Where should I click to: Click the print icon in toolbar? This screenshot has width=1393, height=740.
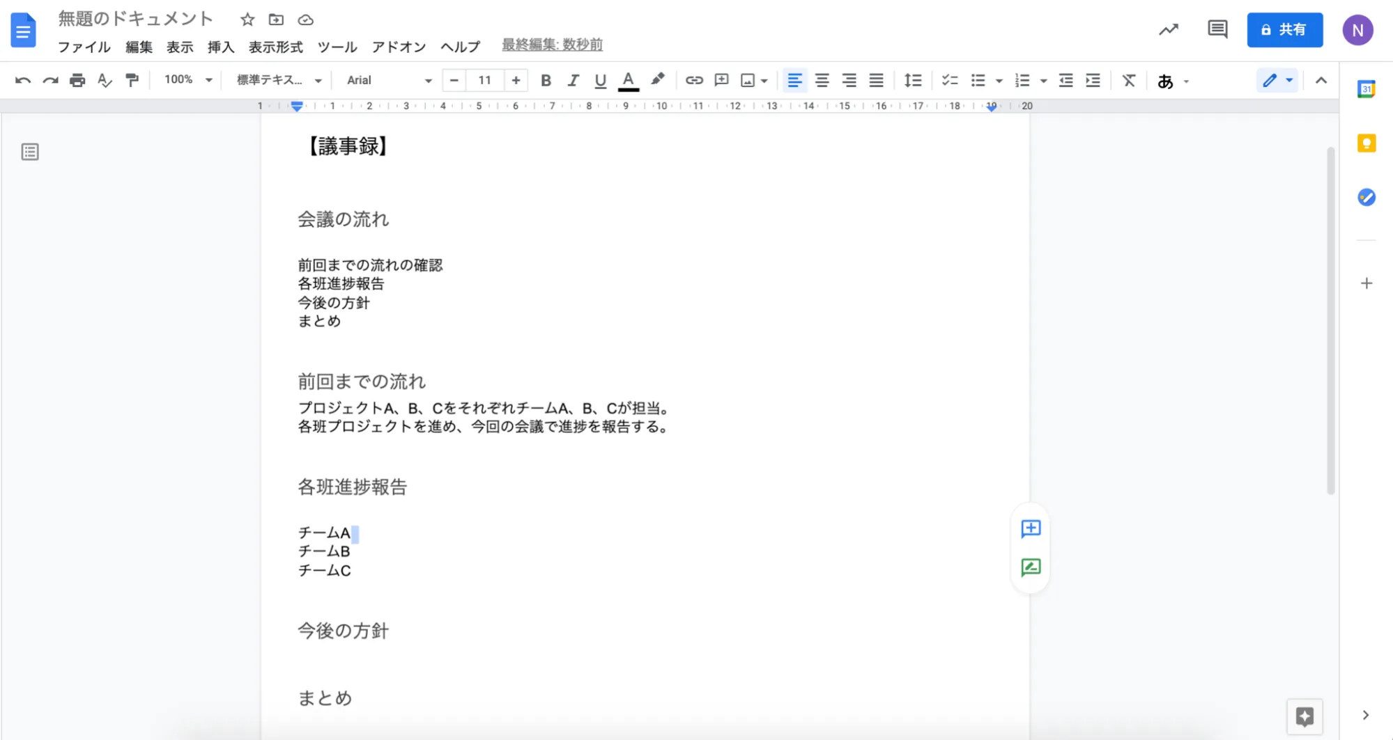pos(77,81)
